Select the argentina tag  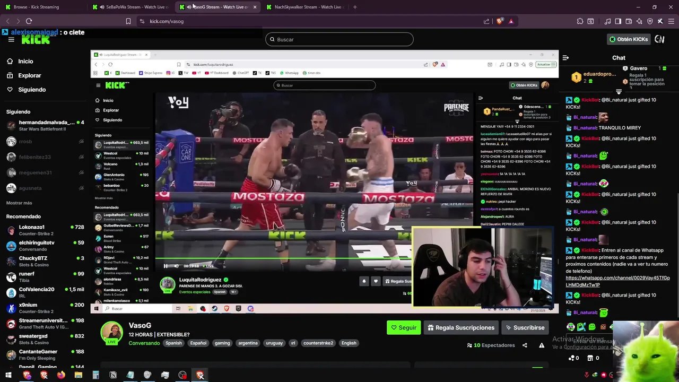coord(248,343)
